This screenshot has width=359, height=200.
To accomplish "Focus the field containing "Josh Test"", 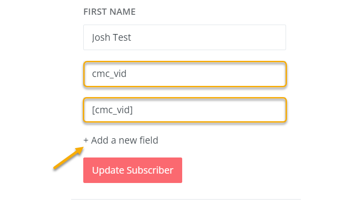I will click(184, 38).
